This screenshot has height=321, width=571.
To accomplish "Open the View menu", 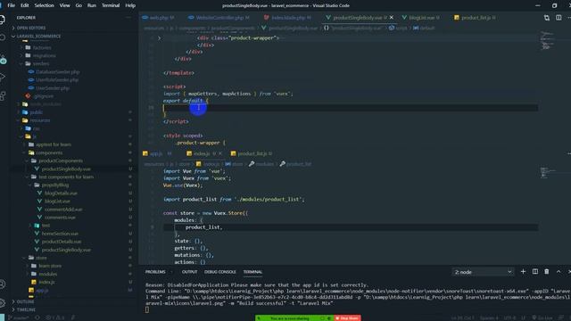I will point(64,5).
